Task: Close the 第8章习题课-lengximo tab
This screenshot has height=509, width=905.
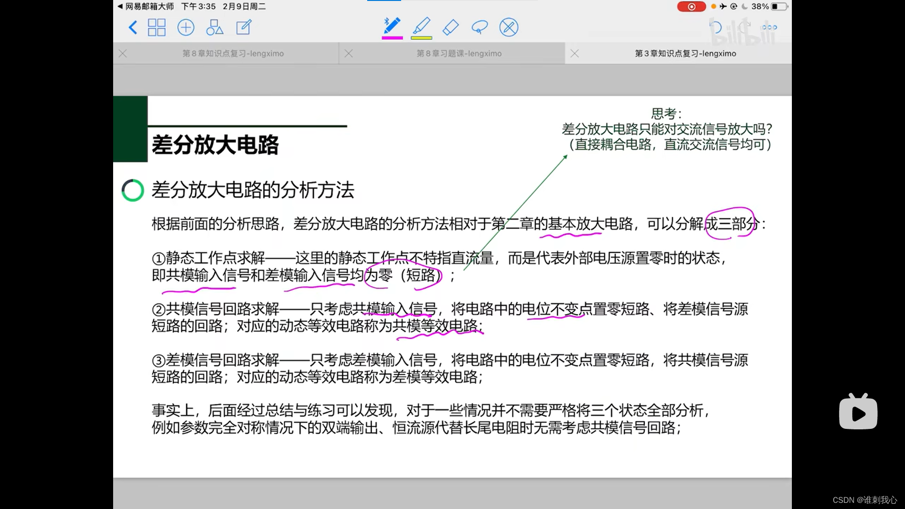Action: [x=349, y=54]
